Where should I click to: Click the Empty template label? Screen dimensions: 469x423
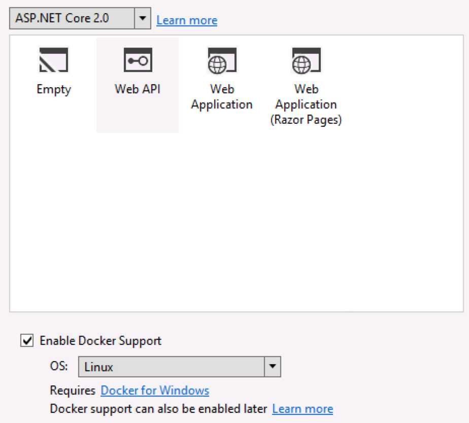54,89
